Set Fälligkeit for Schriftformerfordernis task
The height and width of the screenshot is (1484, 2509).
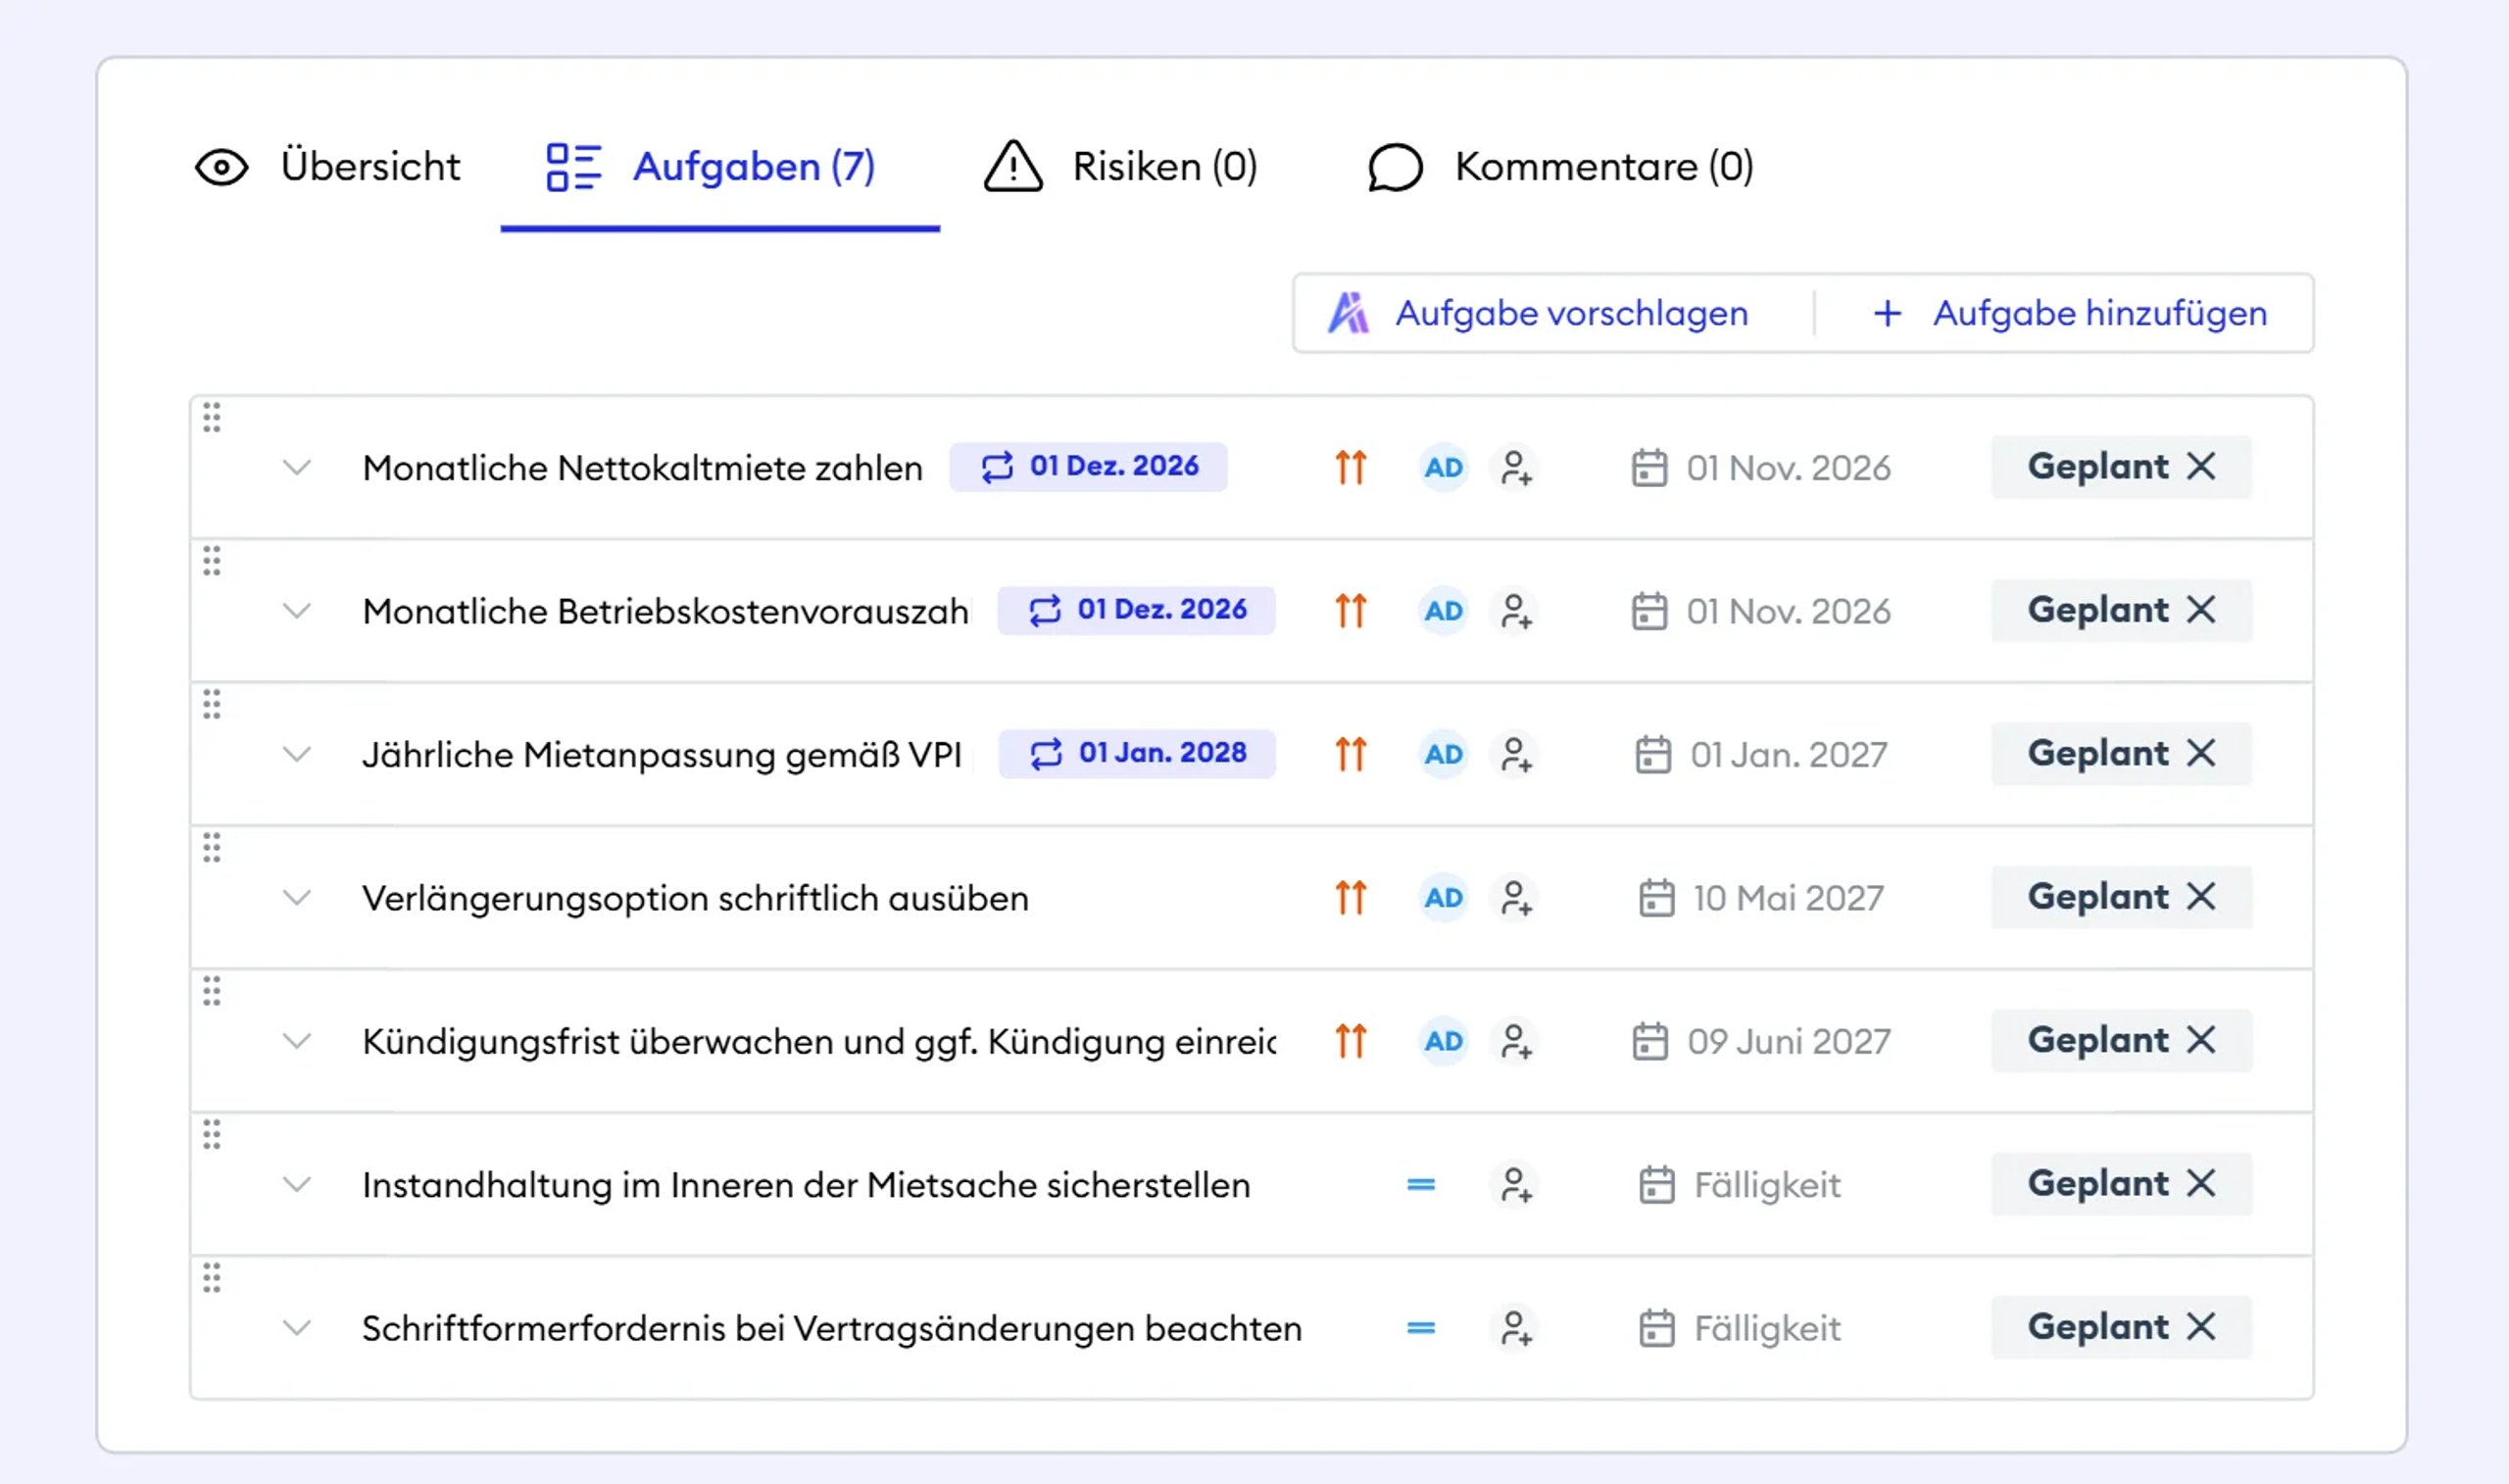pos(1741,1328)
